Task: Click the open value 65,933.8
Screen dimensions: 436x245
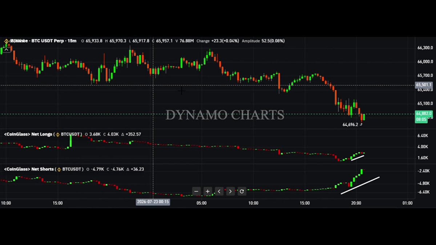Action: click(x=94, y=41)
